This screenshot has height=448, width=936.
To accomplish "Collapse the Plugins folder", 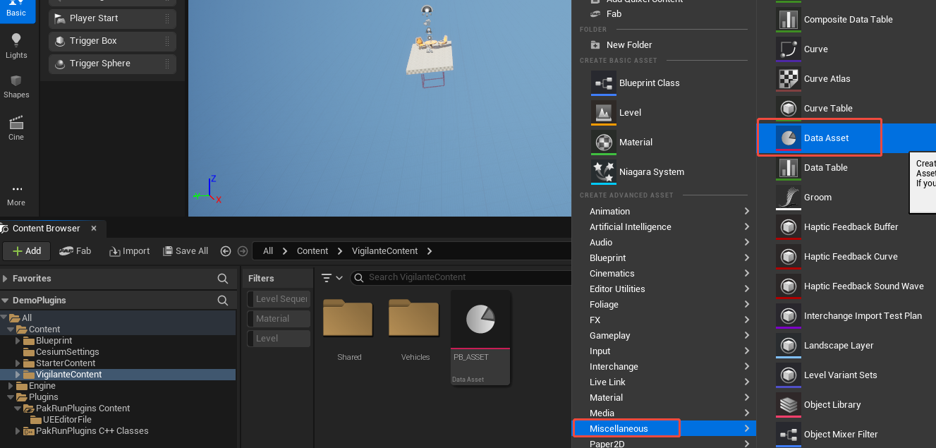I will pos(11,397).
